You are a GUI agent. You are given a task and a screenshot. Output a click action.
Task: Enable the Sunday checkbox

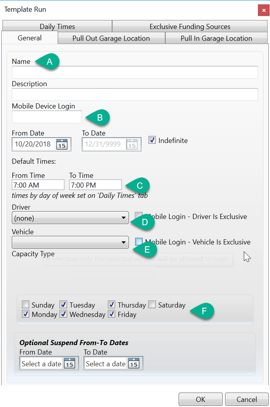(x=26, y=305)
